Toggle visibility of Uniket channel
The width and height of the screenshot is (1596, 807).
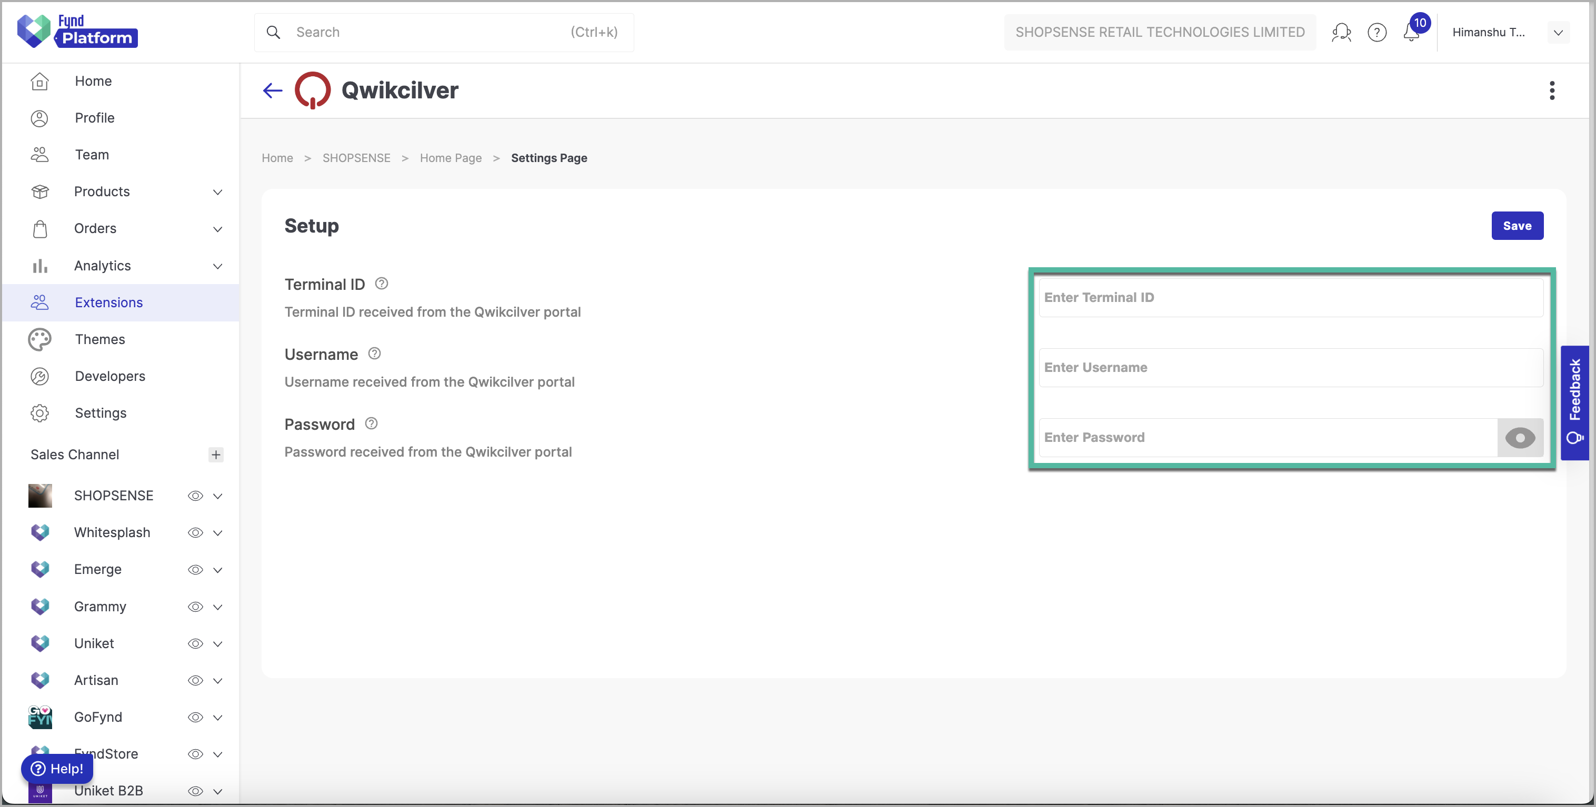click(x=196, y=643)
